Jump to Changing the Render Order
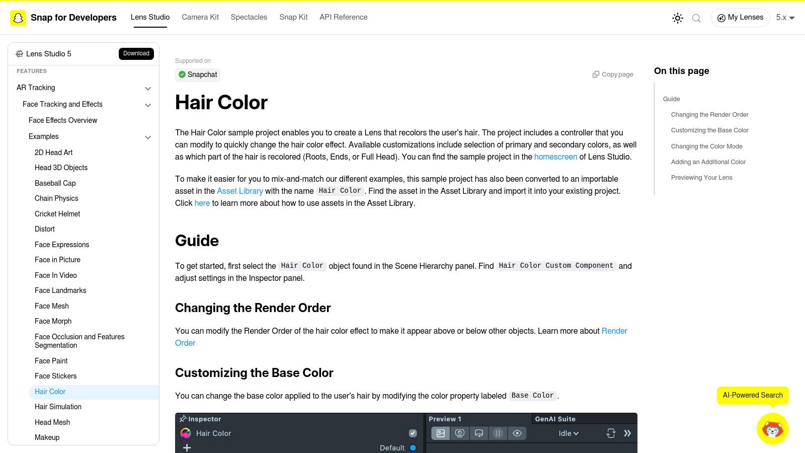 click(x=709, y=115)
